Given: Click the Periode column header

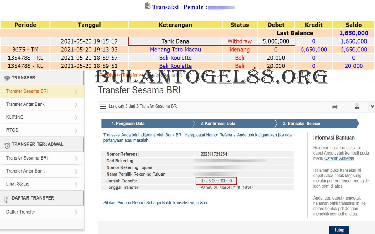Looking at the screenshot, I should pyautogui.click(x=25, y=25).
